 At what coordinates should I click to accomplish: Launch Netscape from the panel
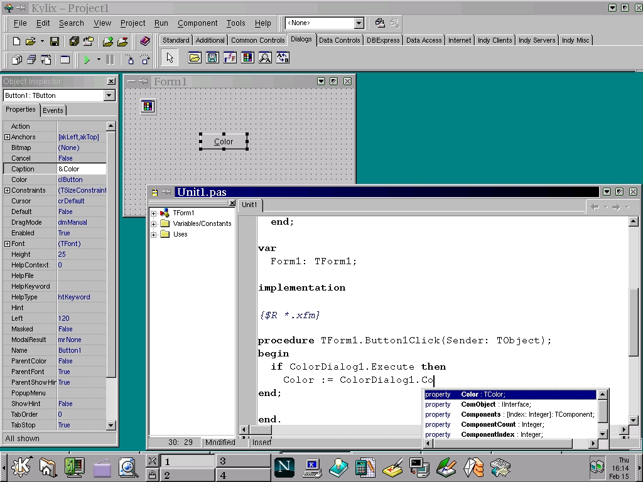pos(284,466)
